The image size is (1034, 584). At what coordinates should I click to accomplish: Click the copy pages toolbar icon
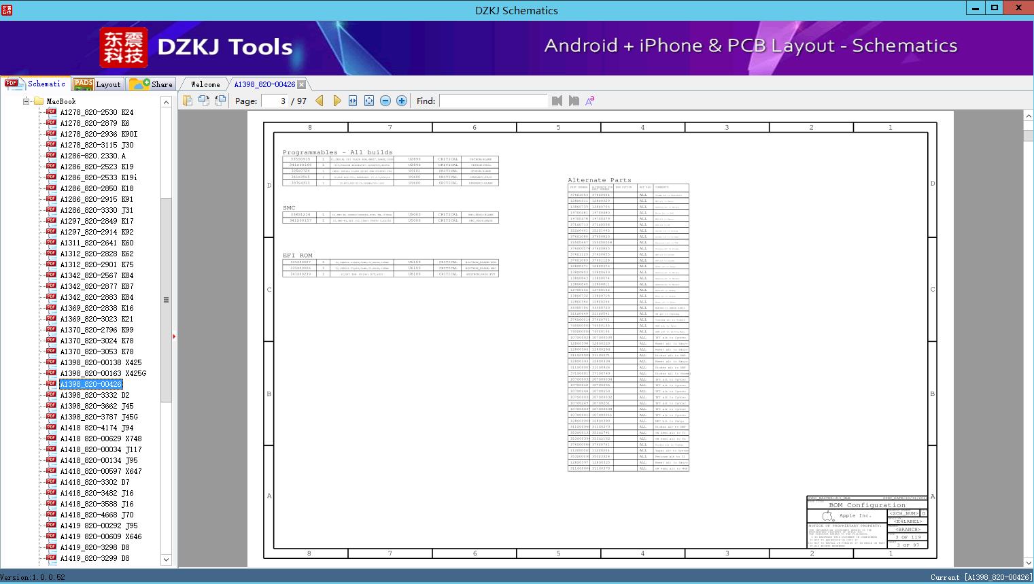coord(188,101)
